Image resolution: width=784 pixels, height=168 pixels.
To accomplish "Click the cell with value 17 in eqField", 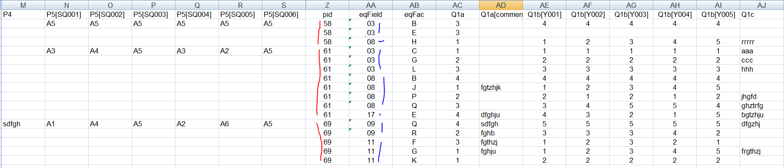I will tap(370, 115).
